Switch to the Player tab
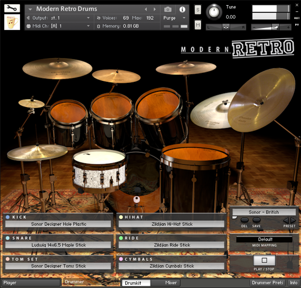This screenshot has width=301, height=288. point(31,283)
